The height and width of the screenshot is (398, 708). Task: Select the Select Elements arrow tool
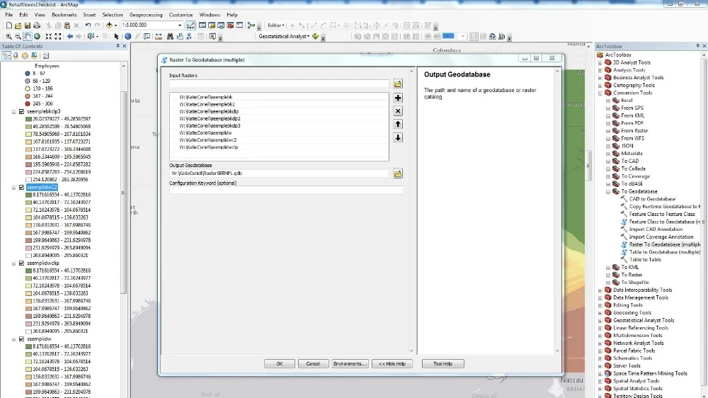117,37
